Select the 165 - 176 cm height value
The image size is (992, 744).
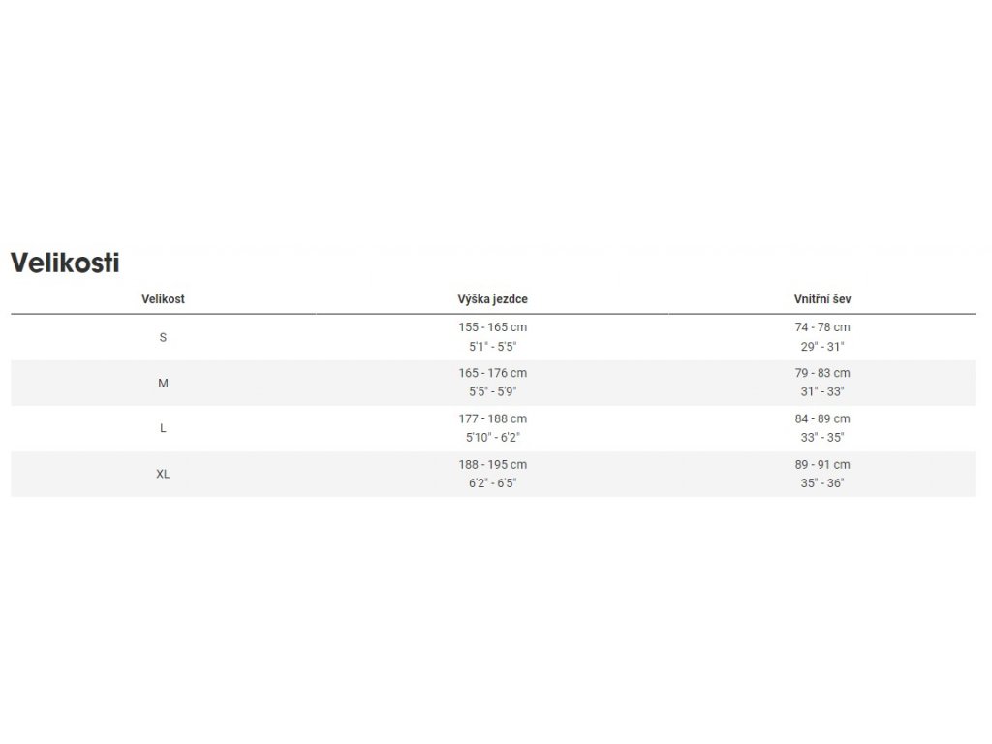(x=492, y=373)
